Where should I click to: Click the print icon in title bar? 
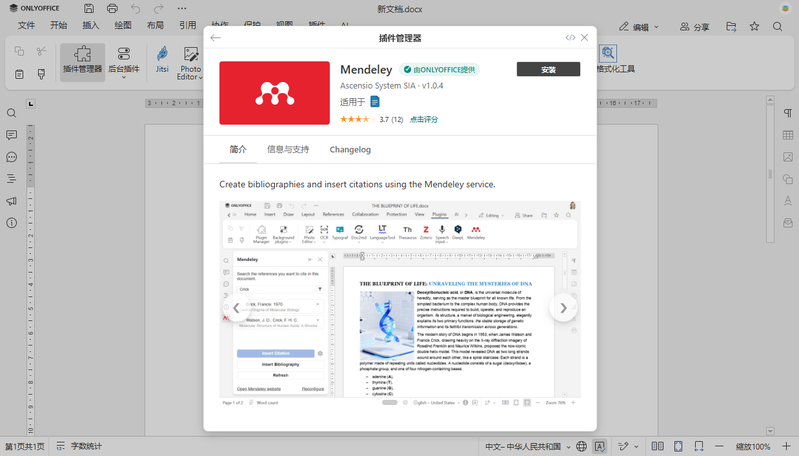point(112,9)
